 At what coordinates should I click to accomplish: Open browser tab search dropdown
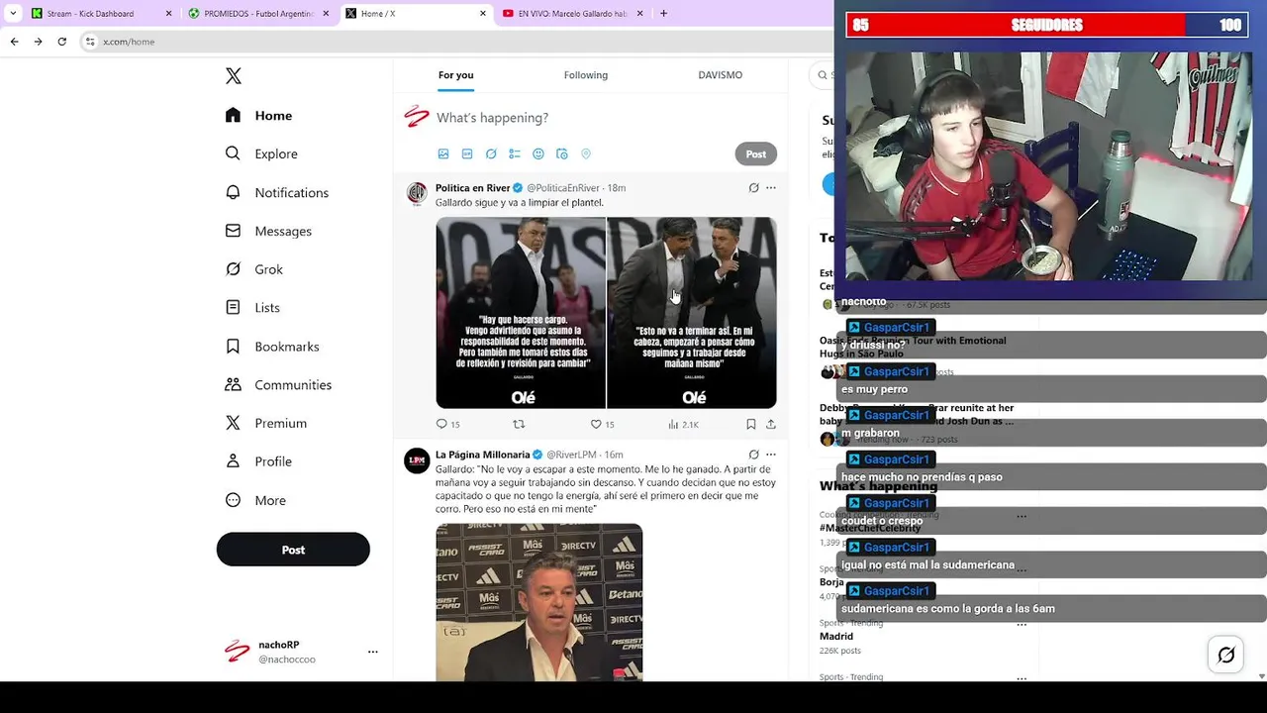[x=13, y=13]
